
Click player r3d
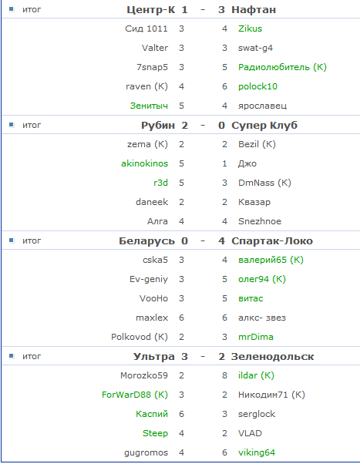click(161, 183)
